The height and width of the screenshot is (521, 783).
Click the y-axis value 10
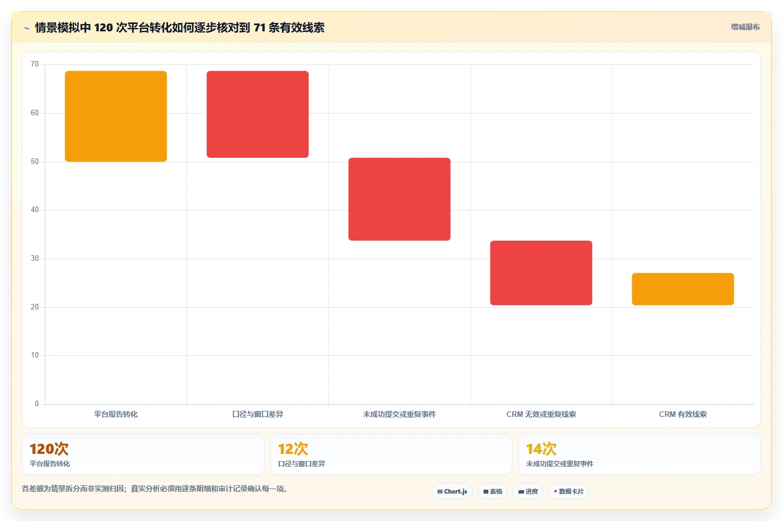tap(35, 355)
